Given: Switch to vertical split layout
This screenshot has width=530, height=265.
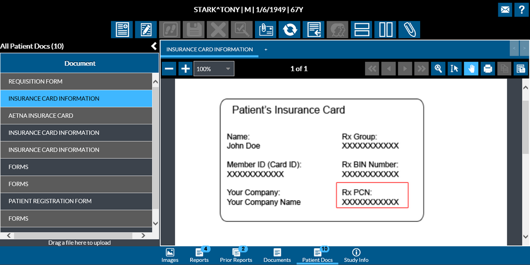Looking at the screenshot, I should pos(385,30).
